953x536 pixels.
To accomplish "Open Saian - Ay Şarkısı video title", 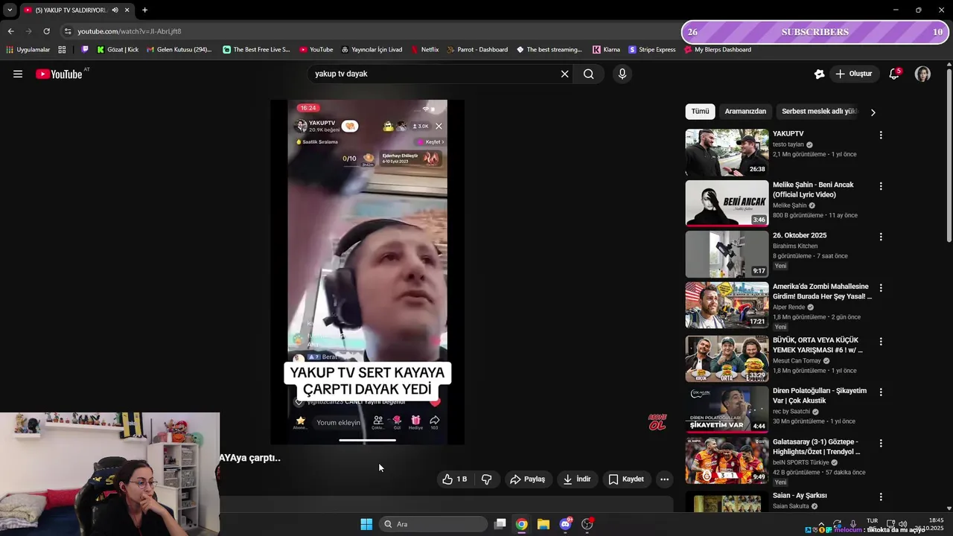I will [800, 496].
